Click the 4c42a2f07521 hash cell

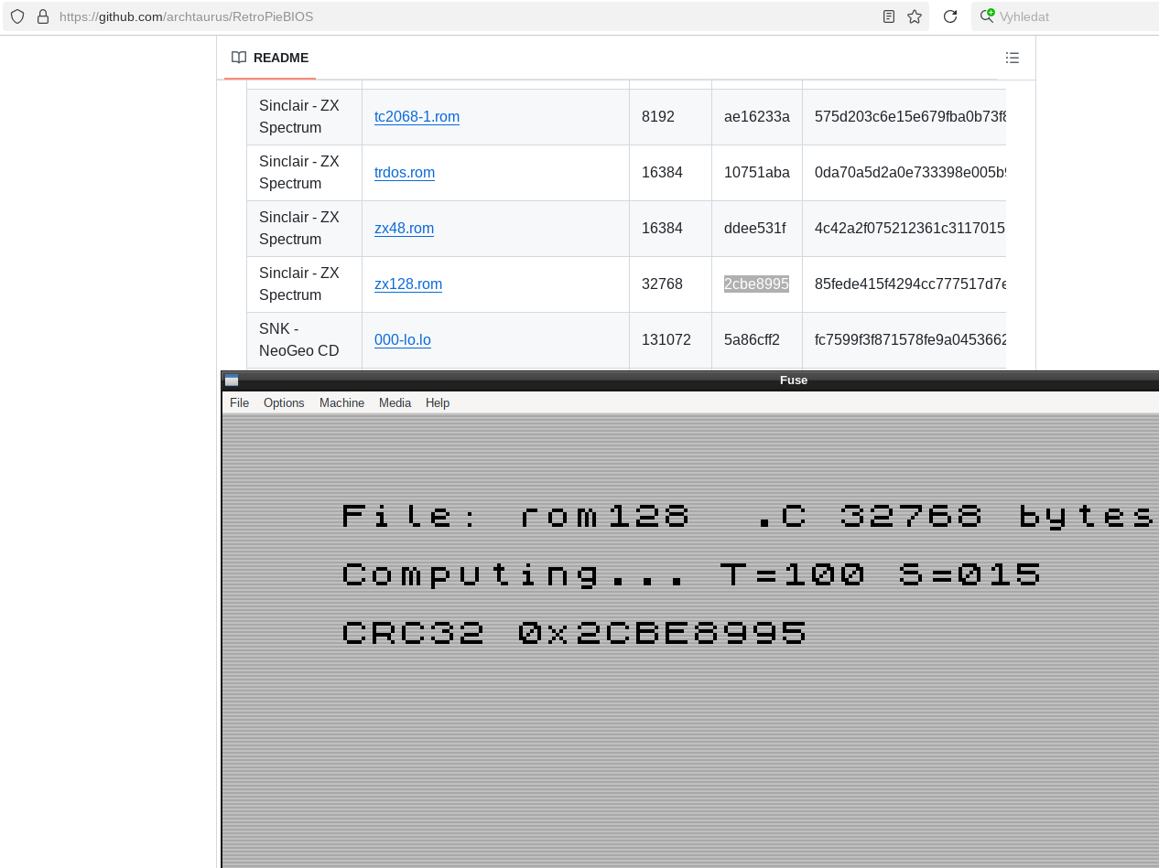click(904, 228)
